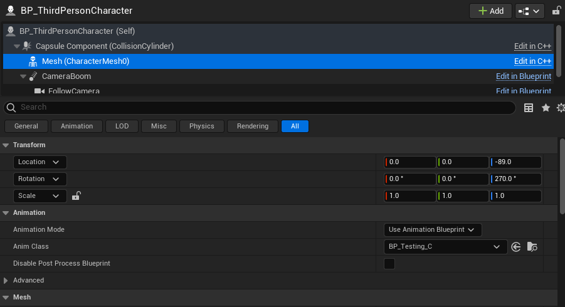Click the Add component button
This screenshot has height=307, width=565.
(490, 11)
